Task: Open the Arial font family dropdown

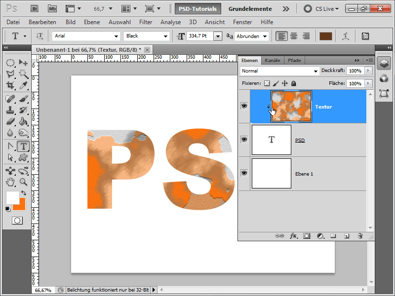Action: [117, 36]
